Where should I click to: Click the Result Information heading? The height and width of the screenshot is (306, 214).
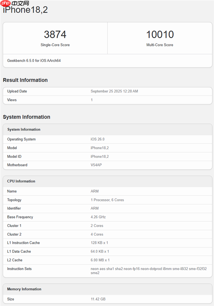(x=25, y=80)
